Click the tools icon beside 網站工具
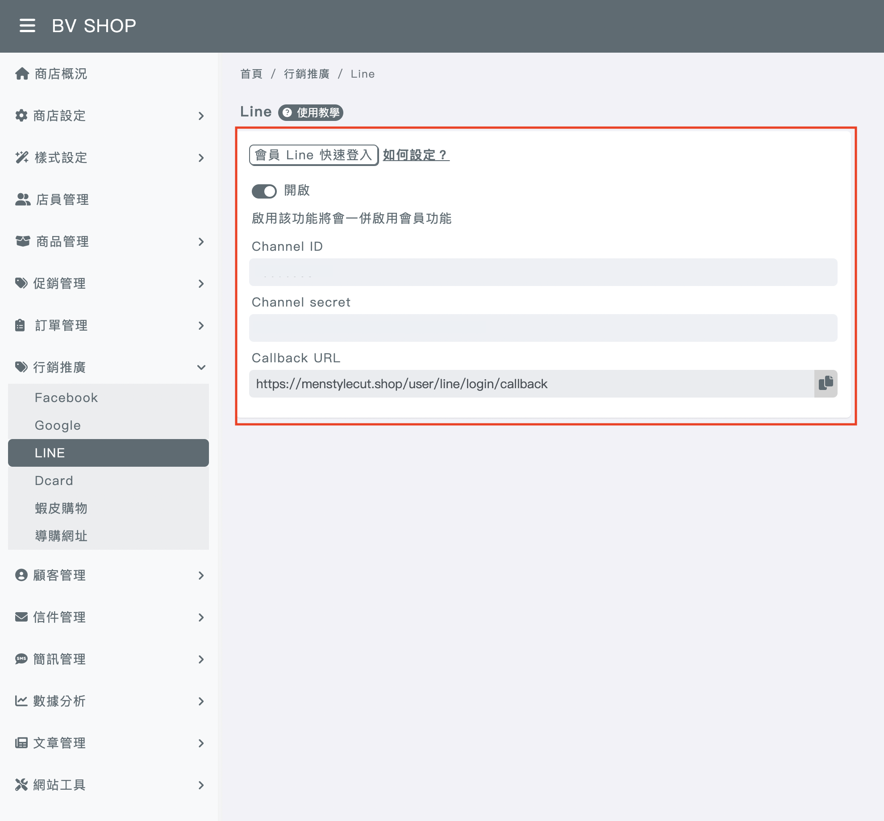The image size is (884, 821). click(x=21, y=784)
